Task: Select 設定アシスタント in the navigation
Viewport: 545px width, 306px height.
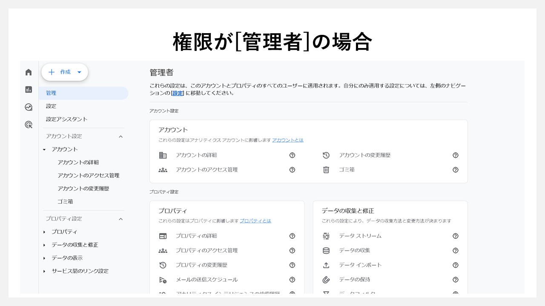Action: (x=66, y=119)
